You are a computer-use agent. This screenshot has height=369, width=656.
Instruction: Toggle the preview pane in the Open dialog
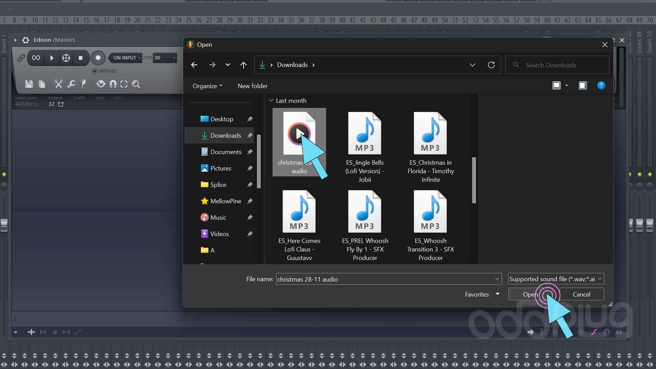click(x=583, y=85)
